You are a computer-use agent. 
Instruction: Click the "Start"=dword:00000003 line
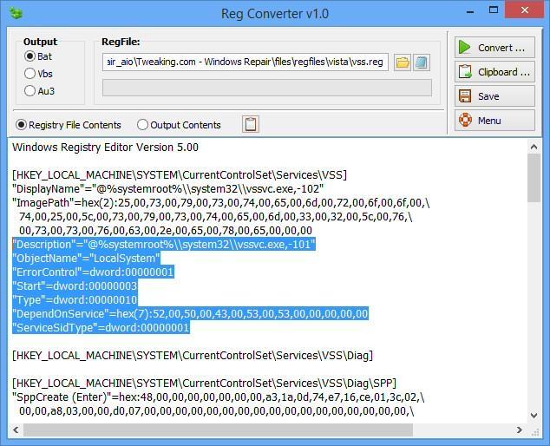tap(75, 286)
